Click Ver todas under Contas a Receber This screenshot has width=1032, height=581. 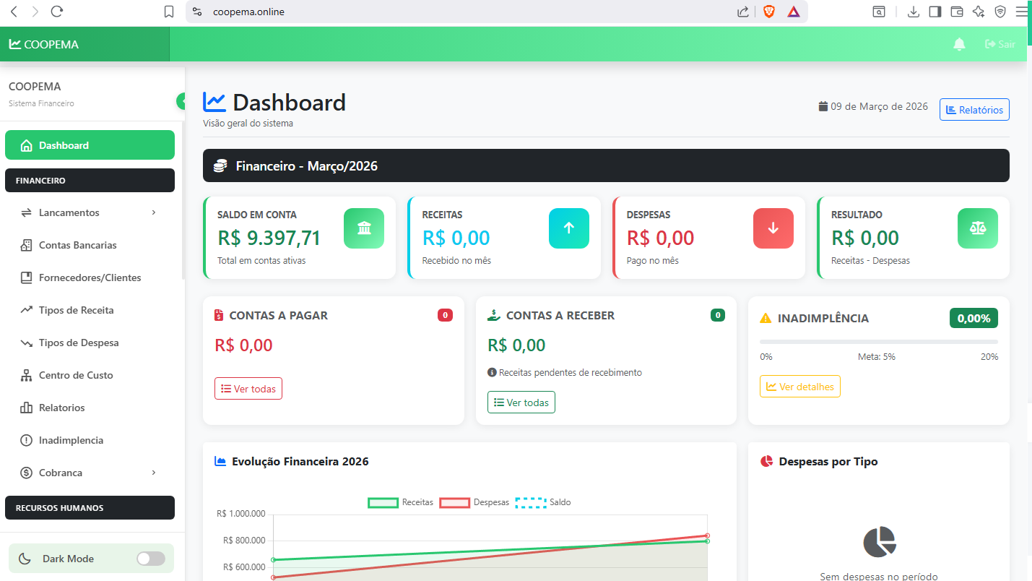click(x=521, y=403)
